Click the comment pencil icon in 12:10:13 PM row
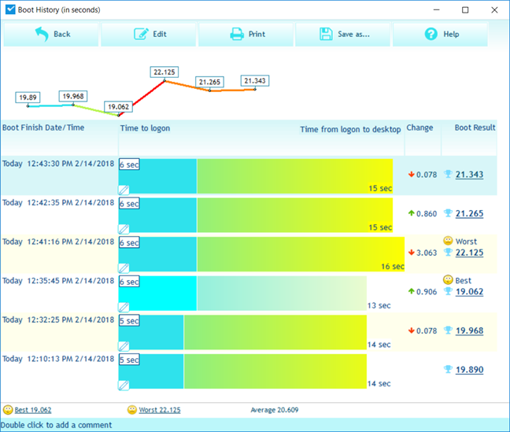Screen dimensions: 510x432 [x=124, y=385]
